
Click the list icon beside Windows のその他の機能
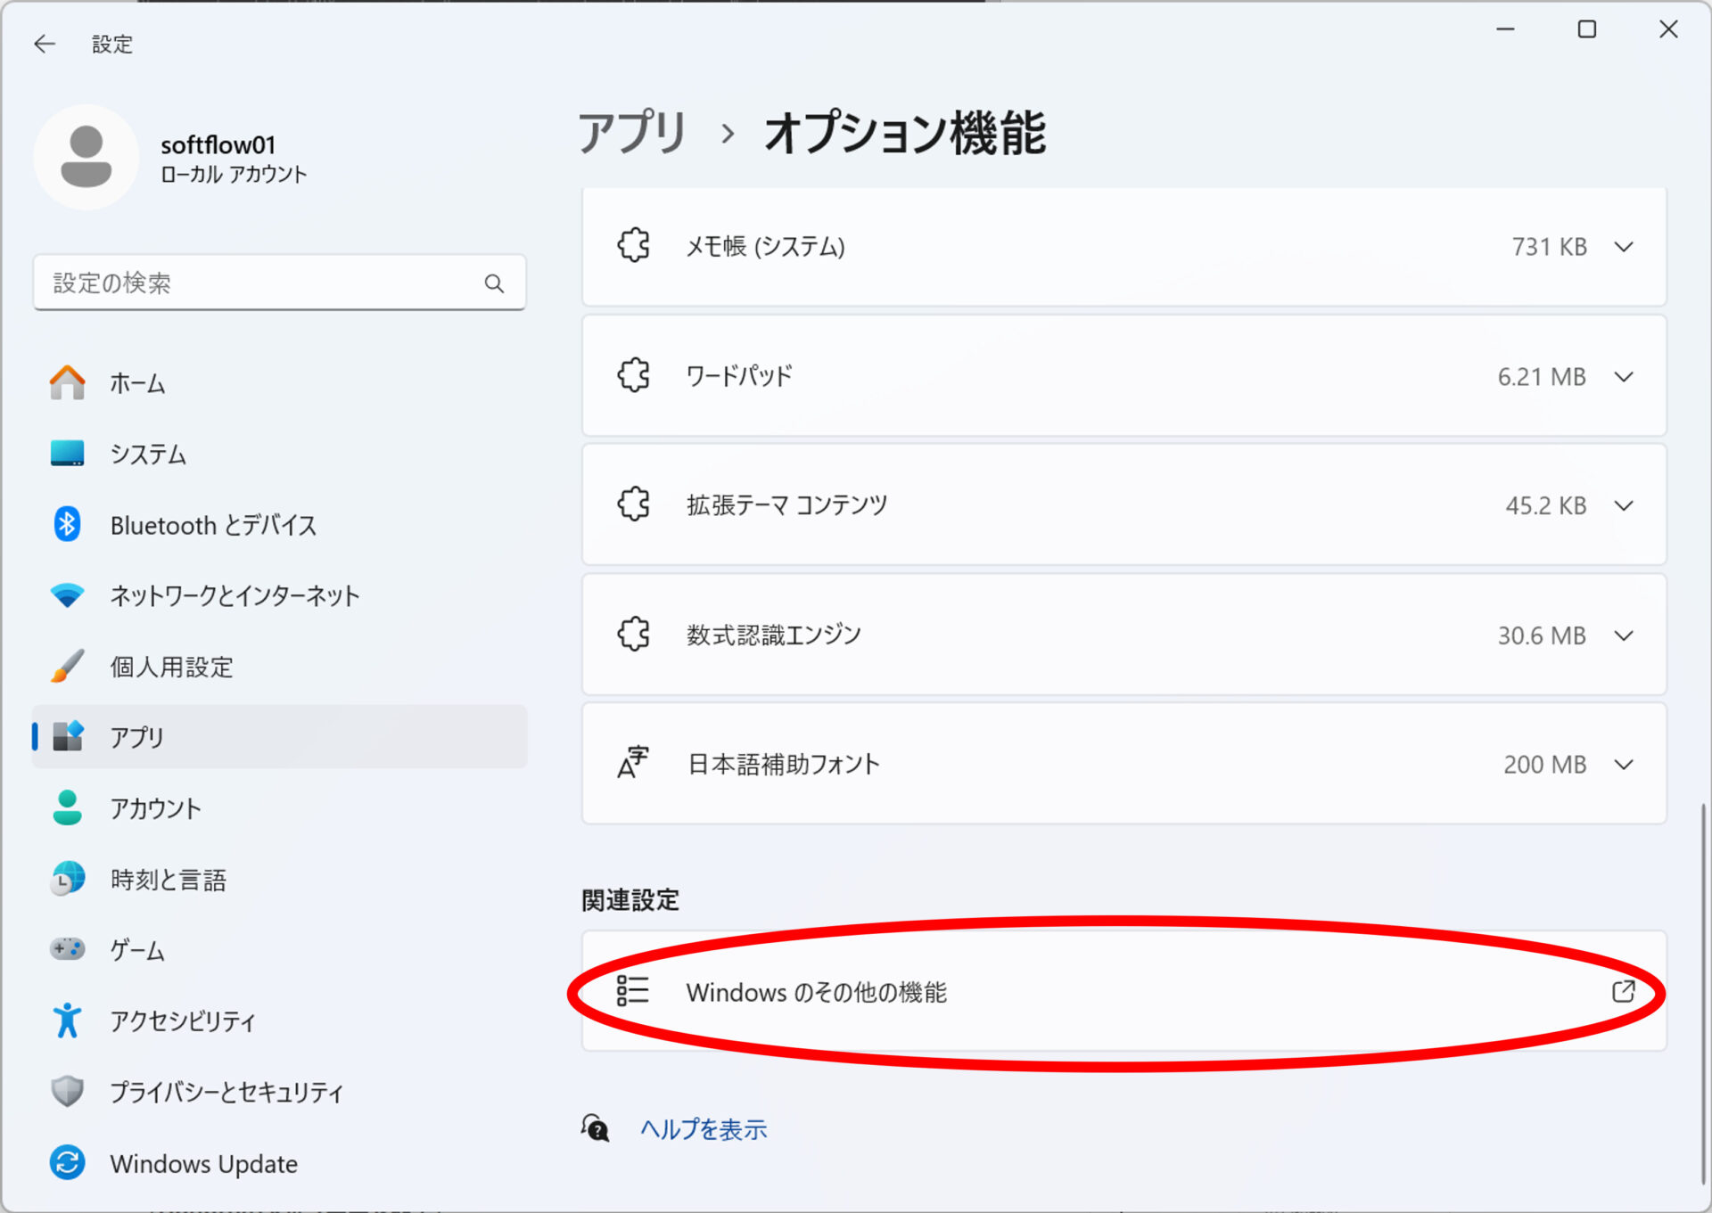(x=633, y=991)
